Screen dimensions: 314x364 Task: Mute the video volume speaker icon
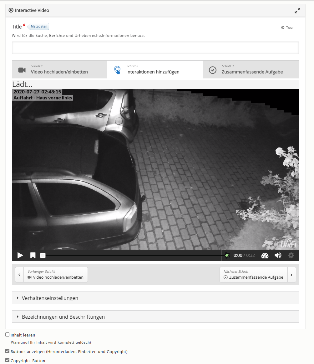point(278,255)
